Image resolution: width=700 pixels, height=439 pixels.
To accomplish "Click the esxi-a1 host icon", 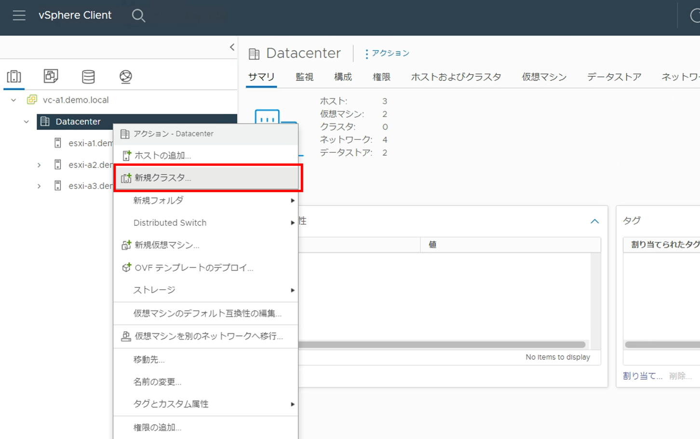I will point(58,143).
